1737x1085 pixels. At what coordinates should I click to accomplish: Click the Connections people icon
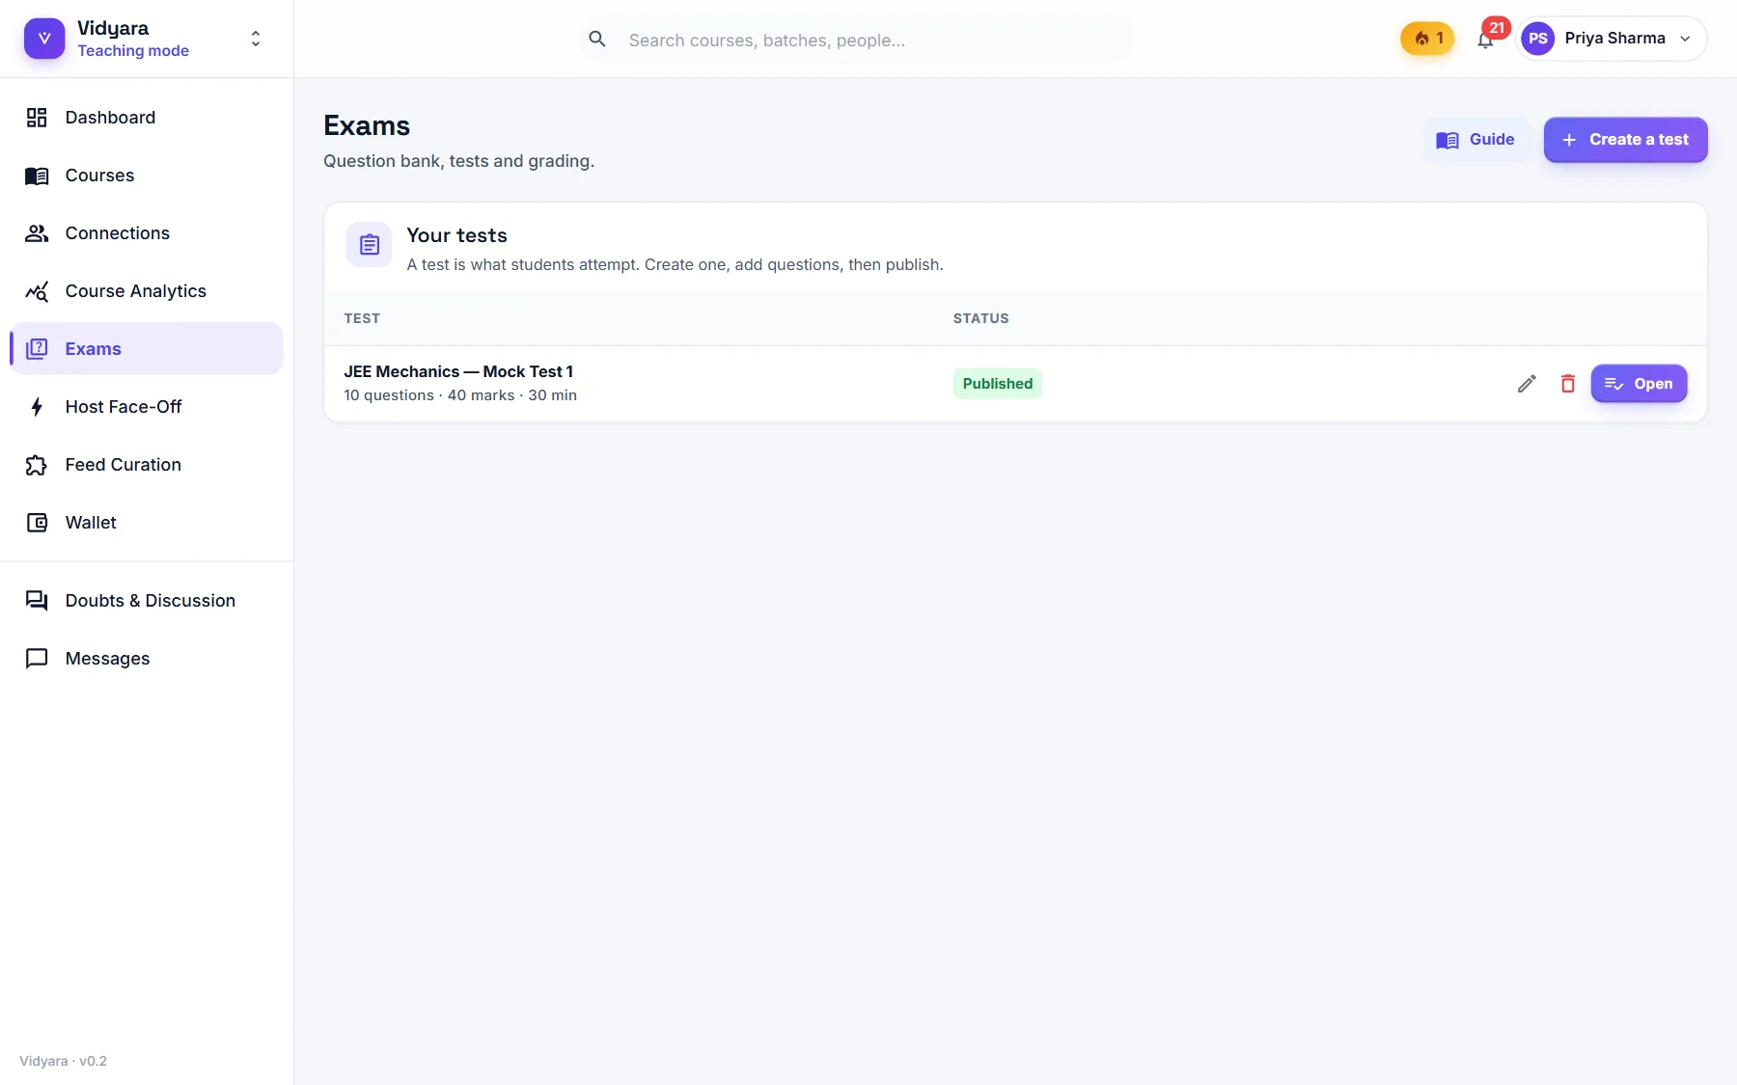click(37, 233)
